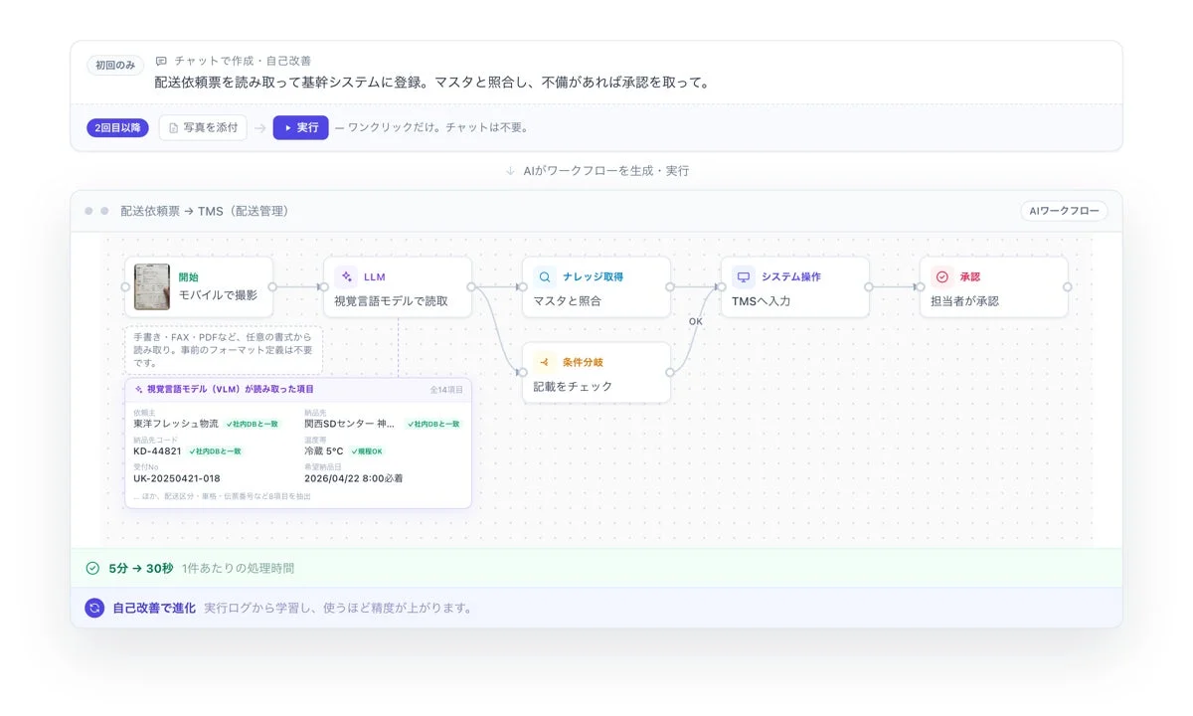Click the sparkle icon in VLM panel header
The width and height of the screenshot is (1193, 716).
click(139, 389)
